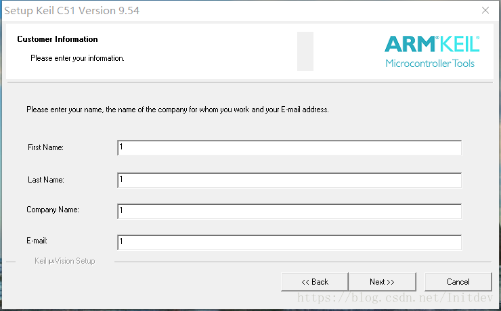Go back with the << Back button
Image resolution: width=501 pixels, height=311 pixels.
pyautogui.click(x=315, y=282)
